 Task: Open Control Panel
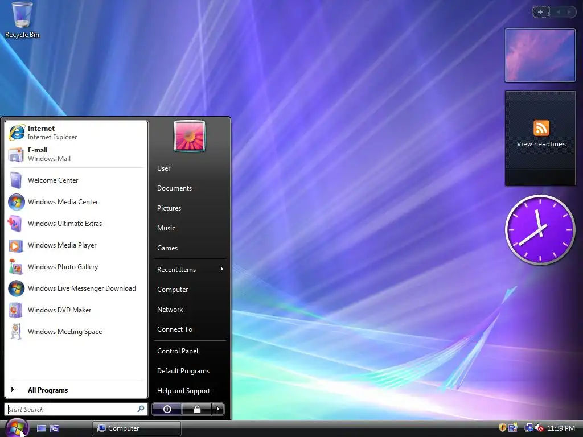[x=178, y=351]
